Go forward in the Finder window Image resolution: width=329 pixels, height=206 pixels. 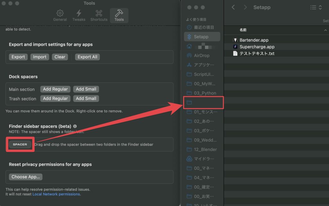[x=245, y=7]
